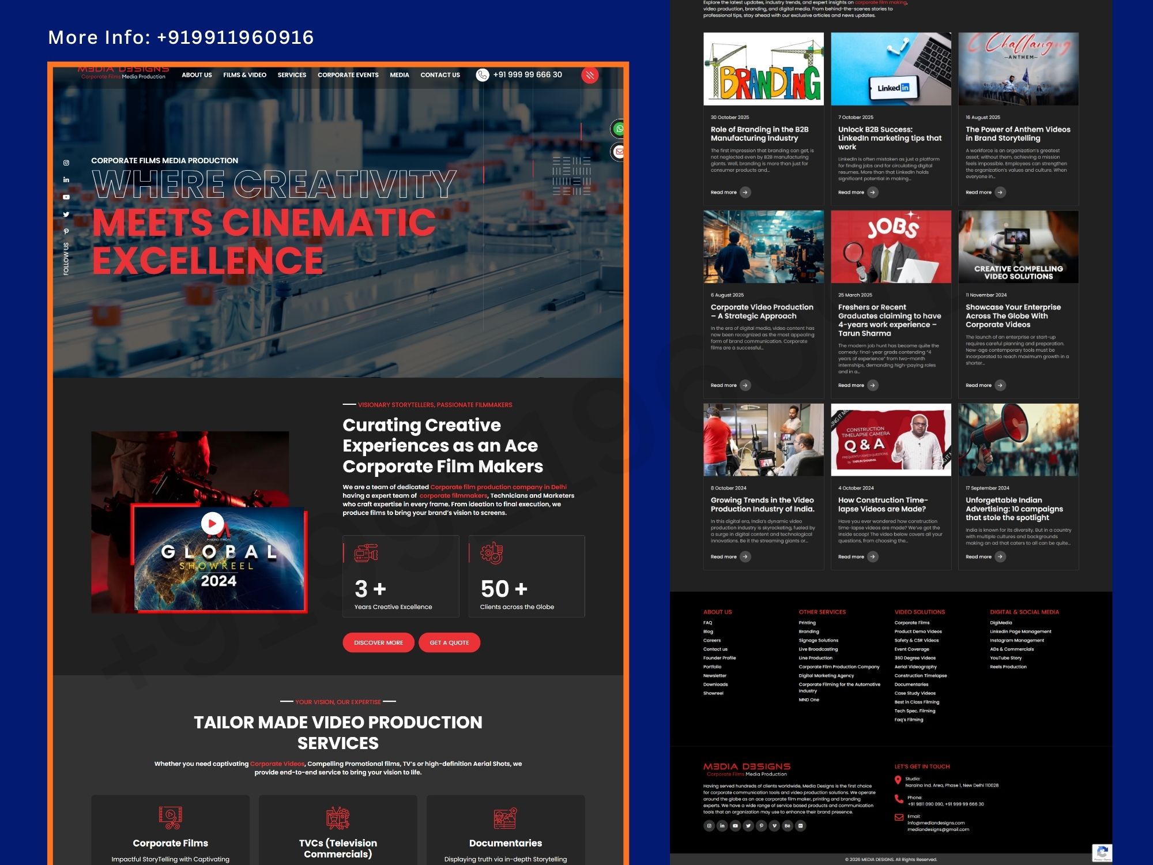Click the Discover More button

click(378, 642)
